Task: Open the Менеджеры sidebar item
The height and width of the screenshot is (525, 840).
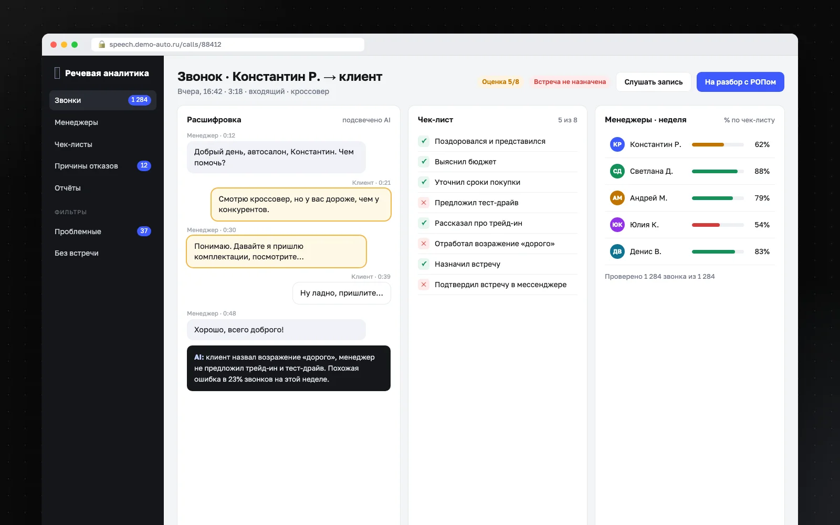Action: pyautogui.click(x=103, y=122)
